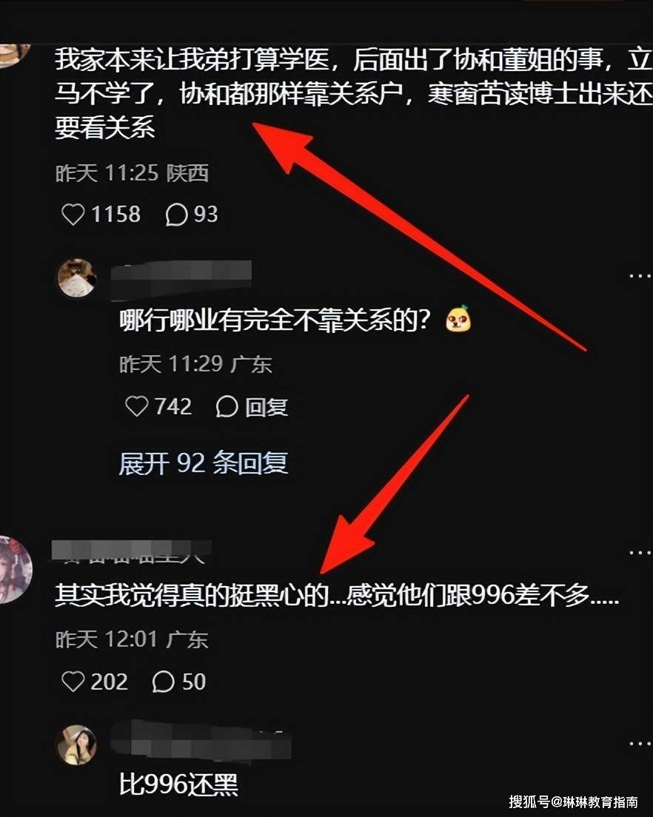653x817 pixels.
Task: Open more options for the 11:29 reply
Action: coord(640,275)
